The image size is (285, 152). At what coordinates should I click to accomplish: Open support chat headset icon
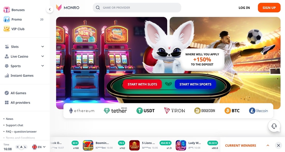[274, 126]
